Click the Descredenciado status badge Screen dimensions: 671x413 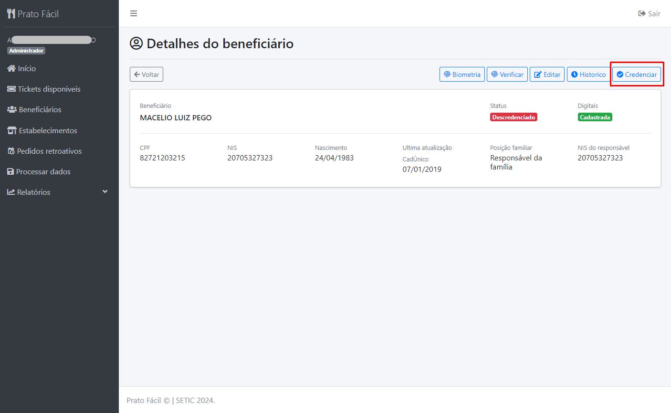point(514,116)
